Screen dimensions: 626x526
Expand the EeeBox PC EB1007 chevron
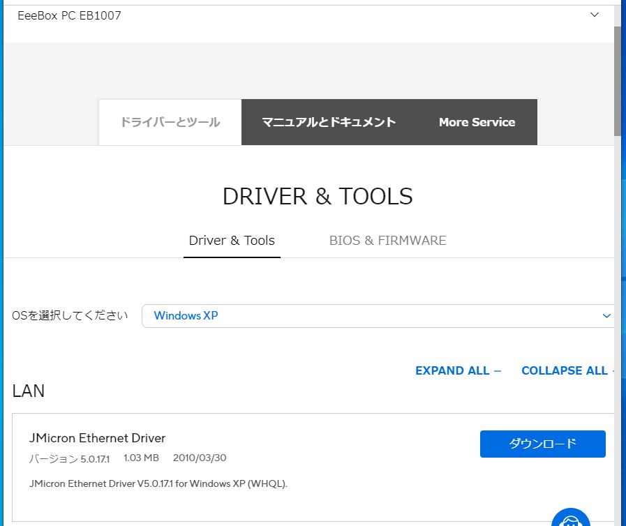click(594, 15)
